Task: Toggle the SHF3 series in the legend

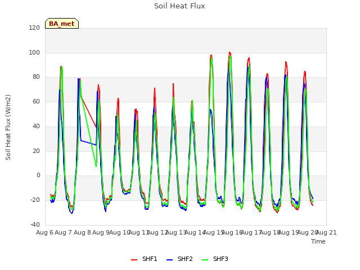Action: pyautogui.click(x=215, y=259)
